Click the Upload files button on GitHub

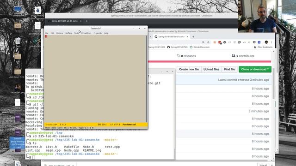211,69
